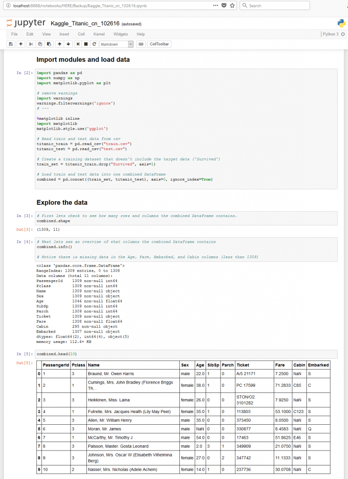Click the browser Search field

click(275, 6)
